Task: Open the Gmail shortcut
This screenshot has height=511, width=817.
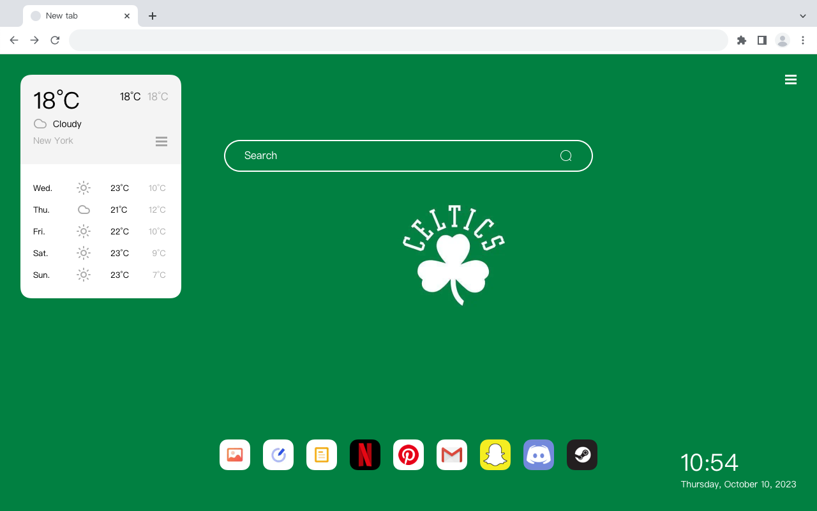Action: pos(452,455)
